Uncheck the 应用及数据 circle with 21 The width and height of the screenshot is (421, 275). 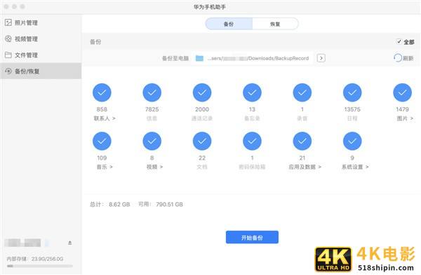pyautogui.click(x=302, y=141)
